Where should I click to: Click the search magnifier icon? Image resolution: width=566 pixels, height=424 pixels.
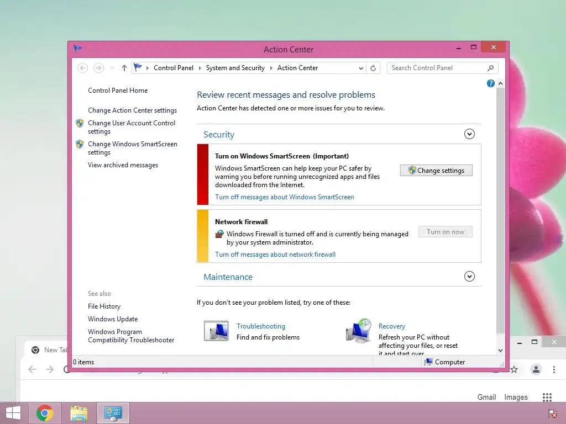491,68
